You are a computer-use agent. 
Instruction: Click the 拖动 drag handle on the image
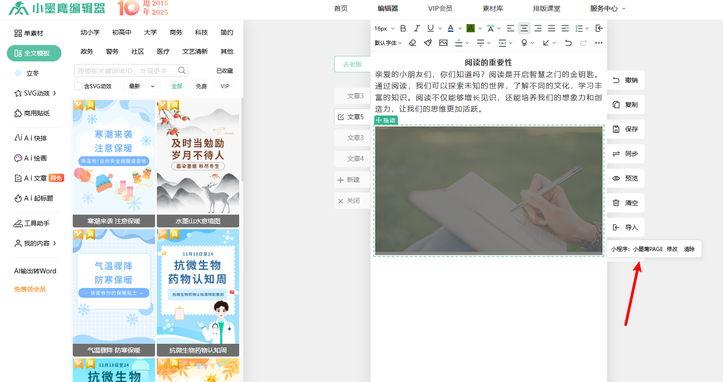tap(386, 120)
